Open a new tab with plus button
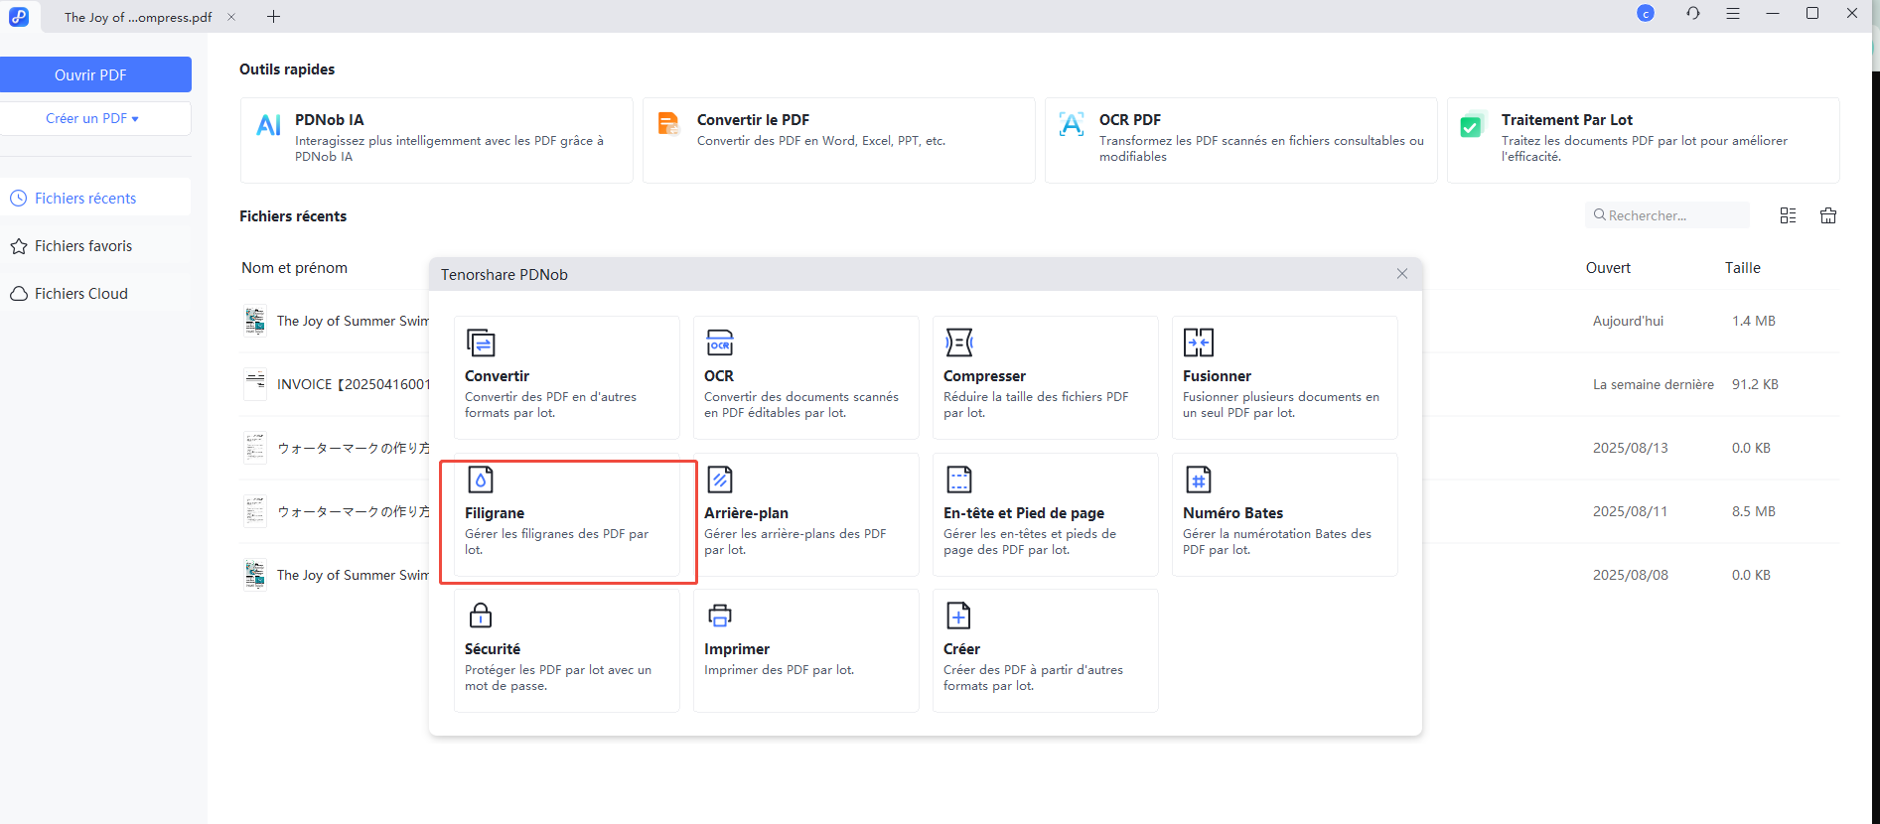 (274, 17)
